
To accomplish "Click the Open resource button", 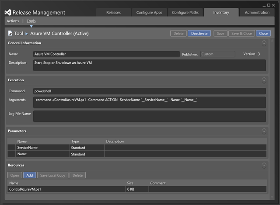I will (14, 175).
